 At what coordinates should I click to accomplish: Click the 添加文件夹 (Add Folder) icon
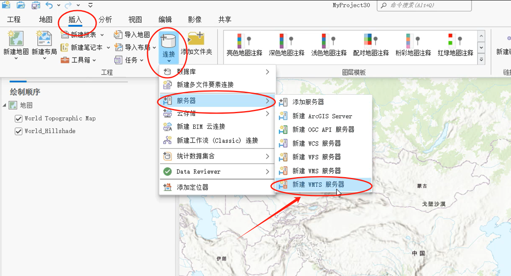click(196, 39)
